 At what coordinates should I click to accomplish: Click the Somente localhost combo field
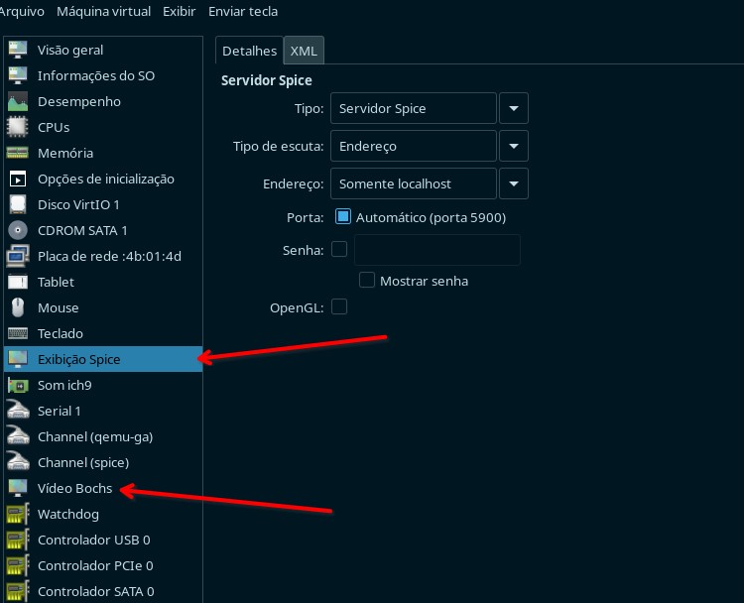tap(414, 183)
